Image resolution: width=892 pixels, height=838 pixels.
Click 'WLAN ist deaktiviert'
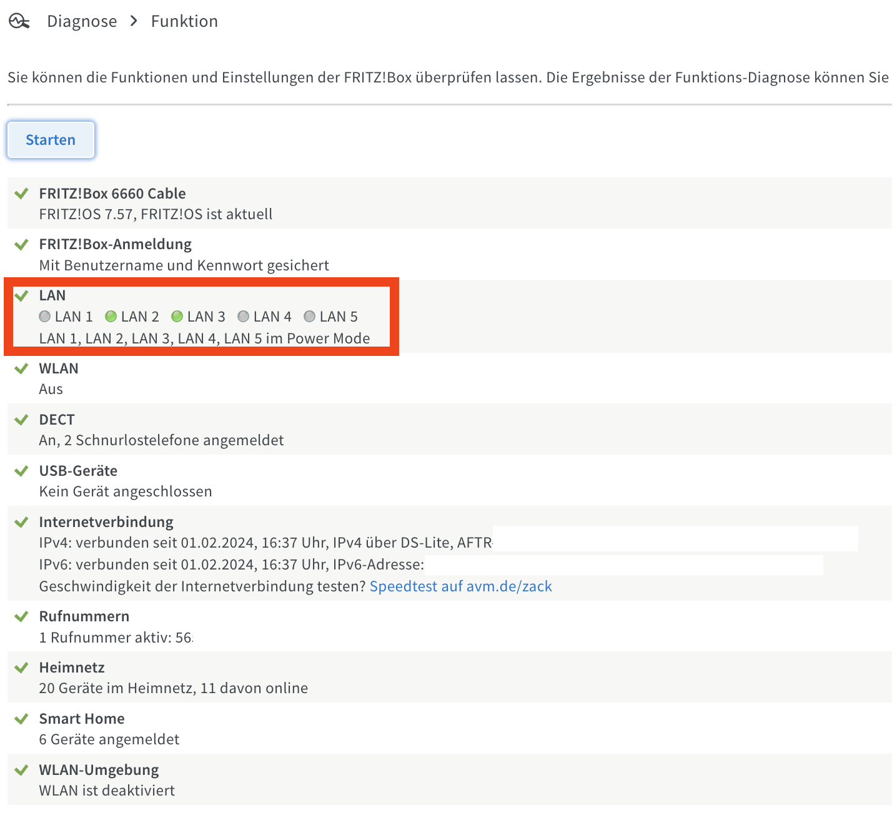107,791
